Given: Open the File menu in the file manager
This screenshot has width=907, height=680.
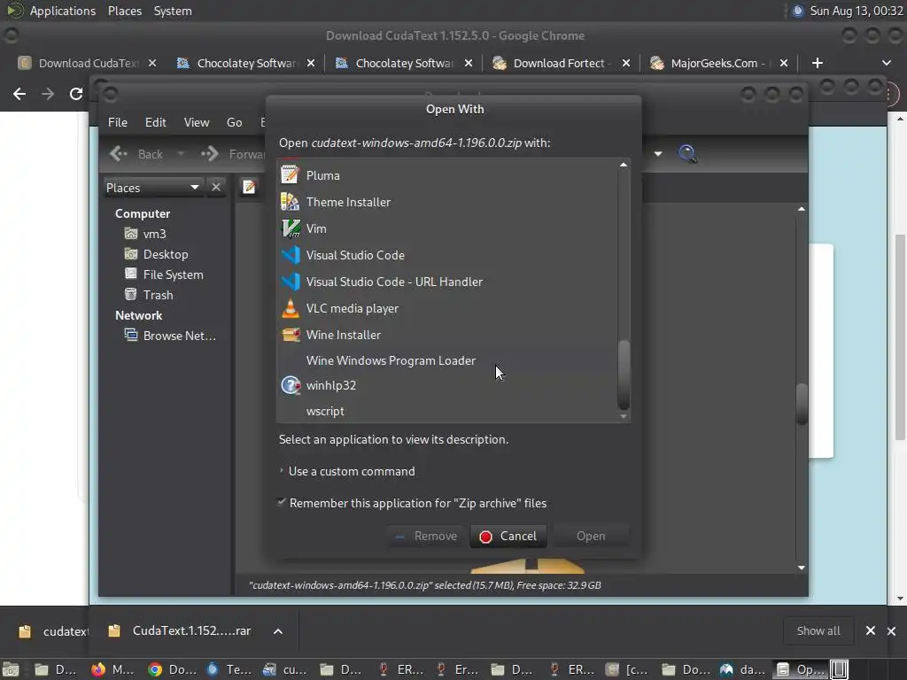Looking at the screenshot, I should pyautogui.click(x=118, y=122).
